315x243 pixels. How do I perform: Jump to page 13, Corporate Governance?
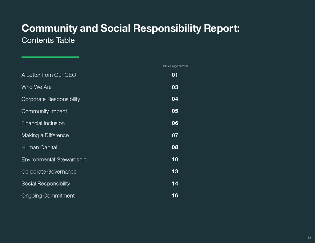tap(175, 171)
